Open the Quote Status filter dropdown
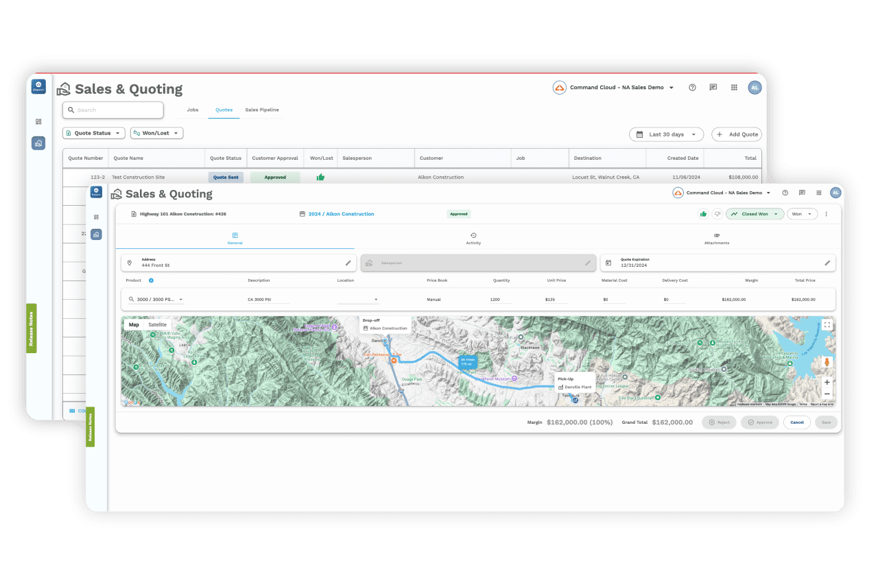 click(x=94, y=133)
